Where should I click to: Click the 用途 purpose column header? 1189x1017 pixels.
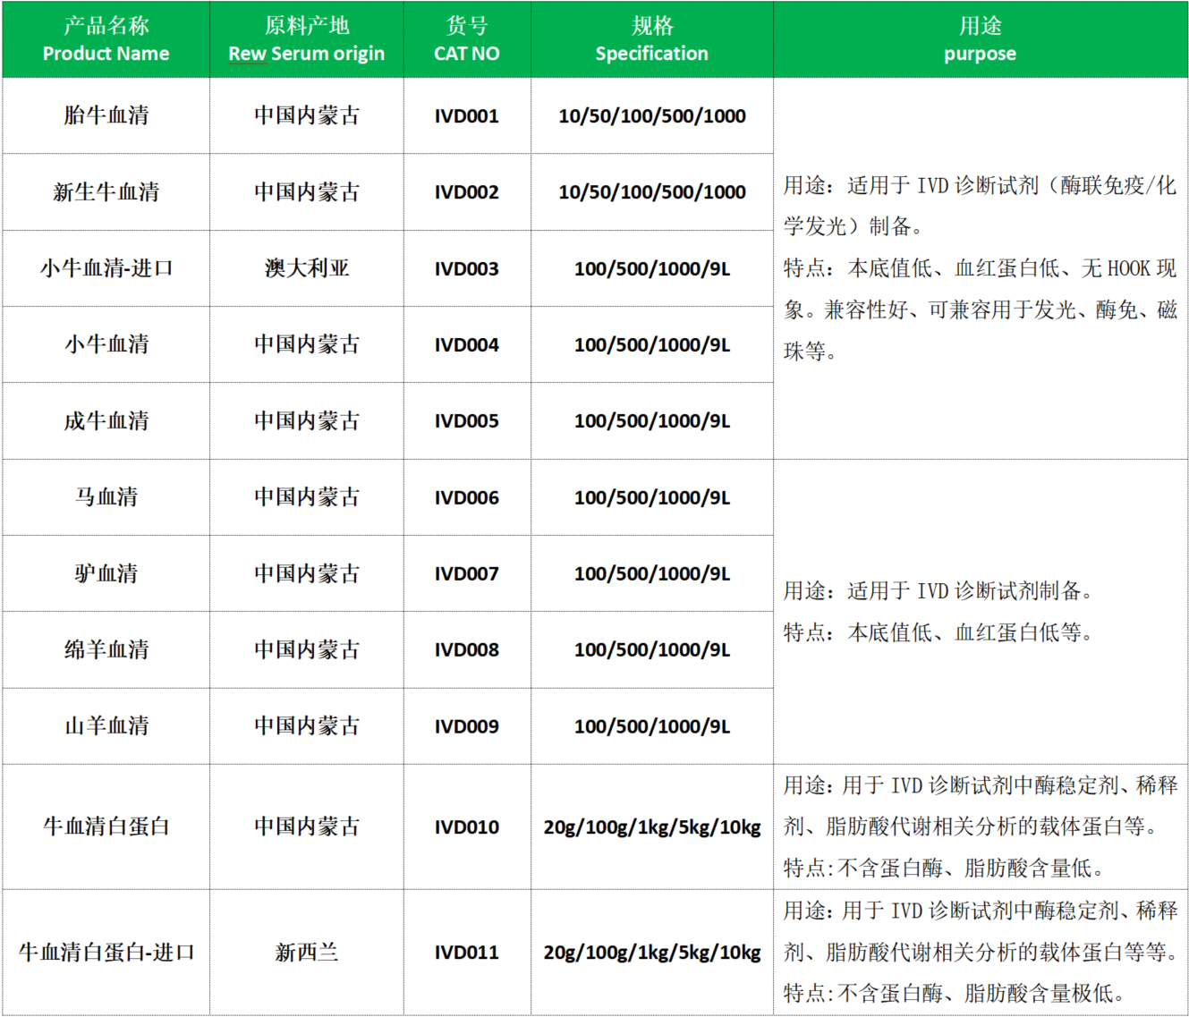[x=980, y=39]
